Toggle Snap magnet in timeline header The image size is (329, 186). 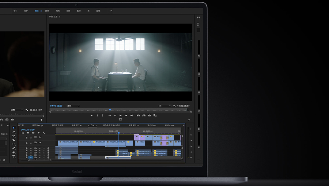(28, 133)
